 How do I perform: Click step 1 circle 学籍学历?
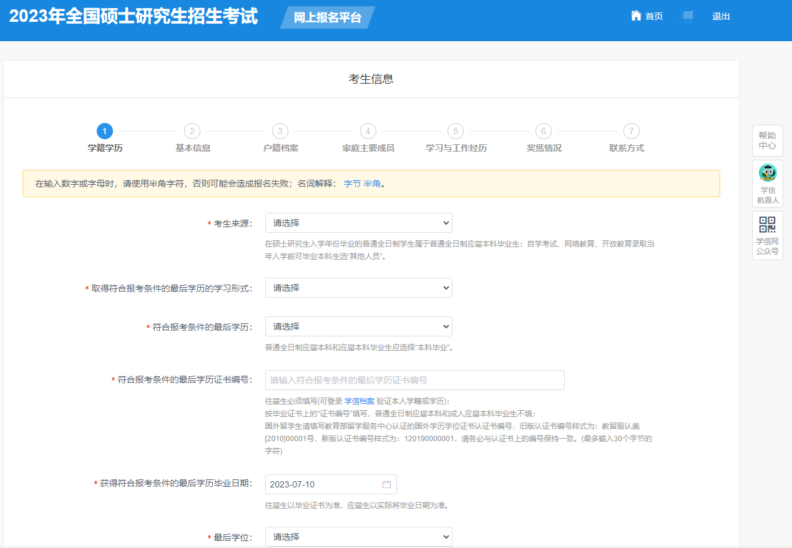(x=105, y=131)
